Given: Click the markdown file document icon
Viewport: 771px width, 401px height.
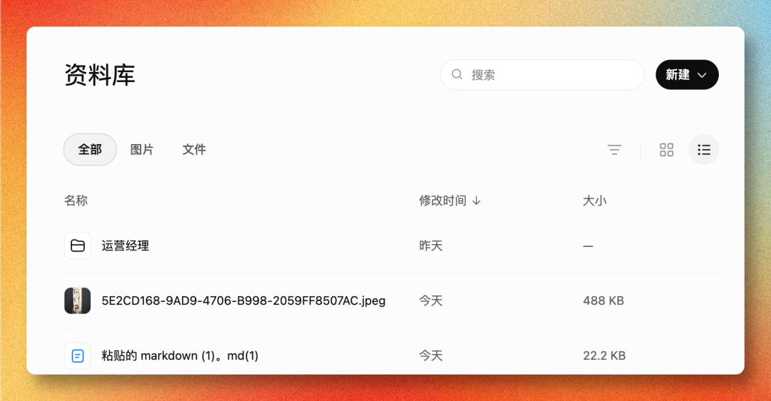Looking at the screenshot, I should pyautogui.click(x=78, y=355).
